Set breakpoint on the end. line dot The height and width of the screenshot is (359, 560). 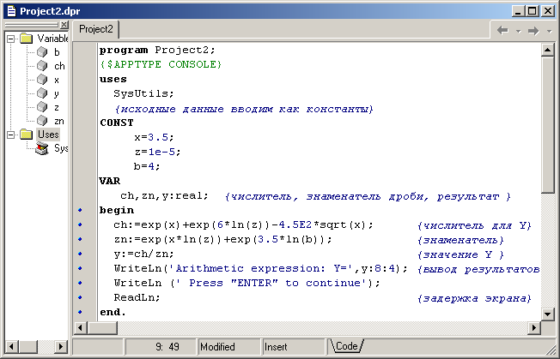pos(80,312)
